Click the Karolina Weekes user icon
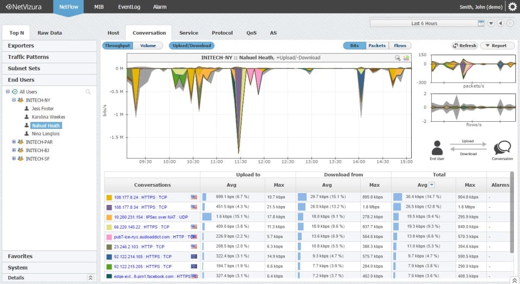The image size is (520, 284). [27, 116]
